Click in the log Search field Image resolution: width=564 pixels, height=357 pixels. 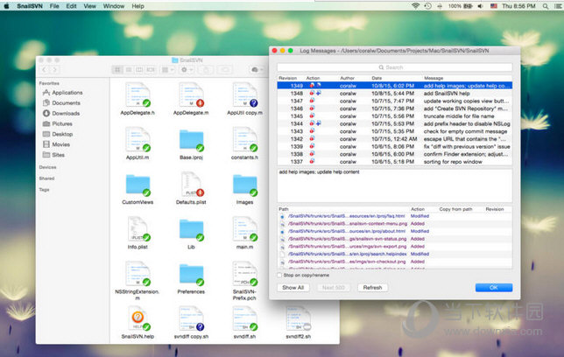click(x=395, y=67)
